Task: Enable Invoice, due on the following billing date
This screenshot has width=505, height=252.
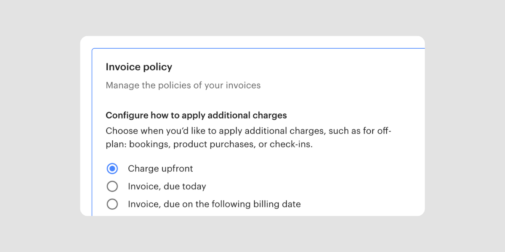Action: 112,204
